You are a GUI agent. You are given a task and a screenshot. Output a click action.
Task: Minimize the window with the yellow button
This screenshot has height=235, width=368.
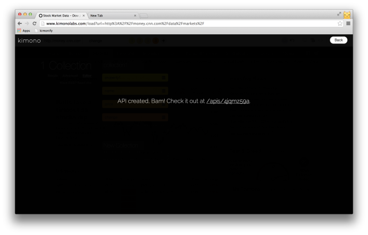tap(25, 14)
